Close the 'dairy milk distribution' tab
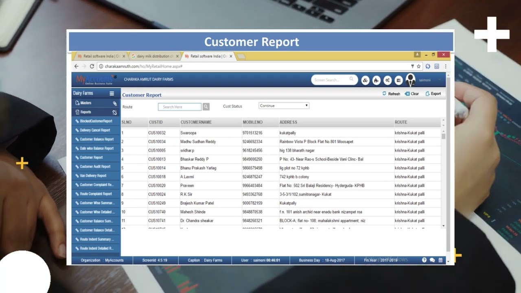Image resolution: width=521 pixels, height=293 pixels. pos(177,56)
